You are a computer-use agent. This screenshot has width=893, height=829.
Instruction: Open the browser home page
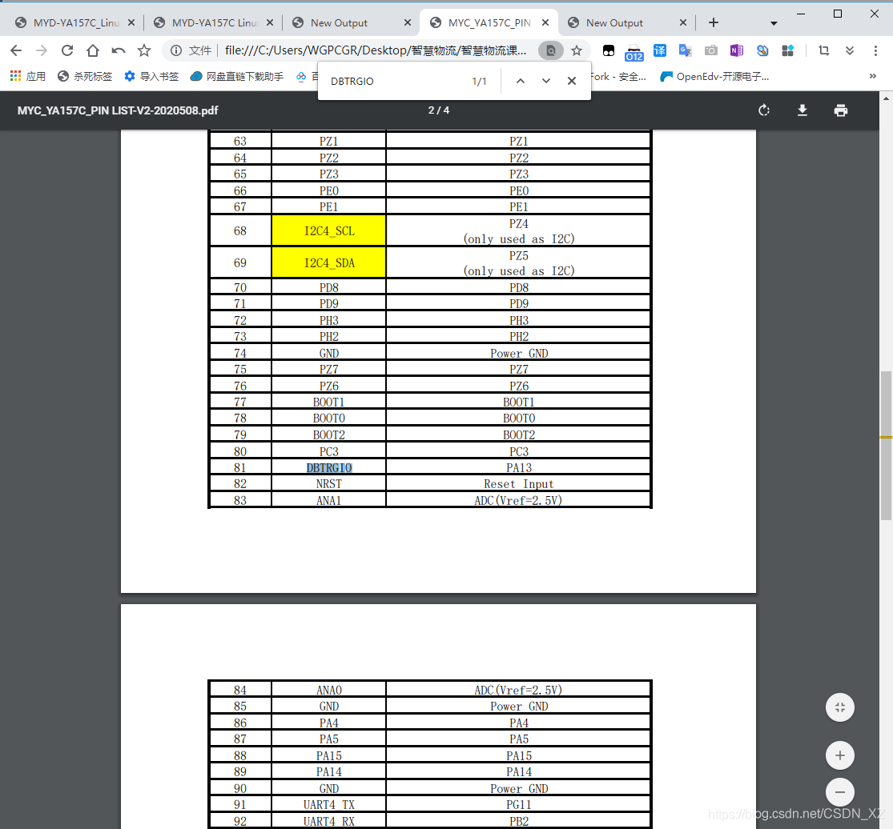coord(93,50)
